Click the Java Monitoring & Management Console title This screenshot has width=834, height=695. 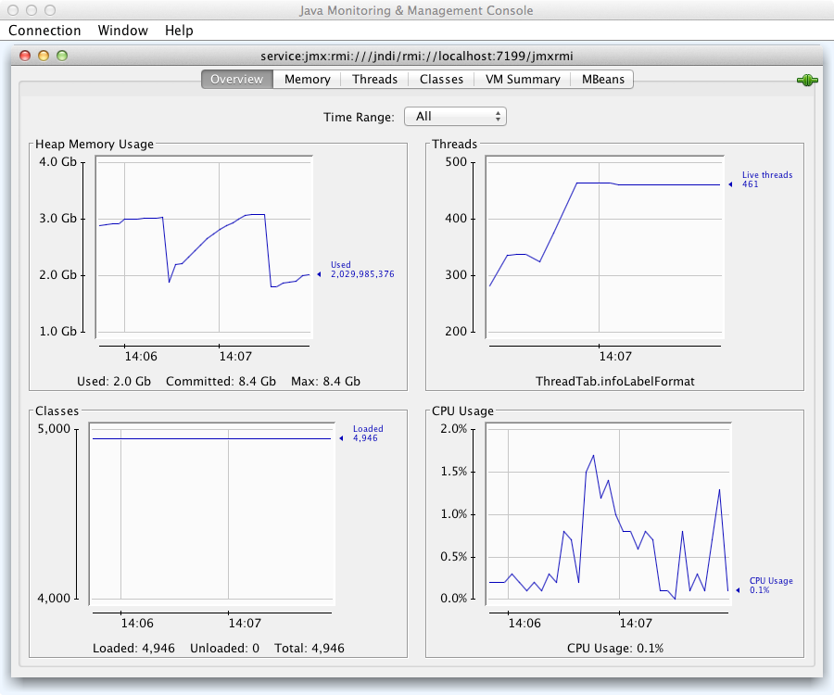click(x=416, y=10)
